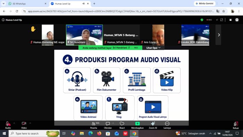Open React emoji reactions
The height and width of the screenshot is (137, 243).
click(x=122, y=124)
